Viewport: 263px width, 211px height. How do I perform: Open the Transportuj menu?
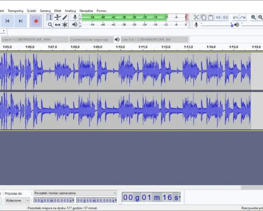pos(15,11)
